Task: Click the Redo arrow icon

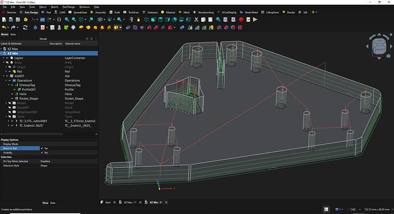Action: (13, 27)
